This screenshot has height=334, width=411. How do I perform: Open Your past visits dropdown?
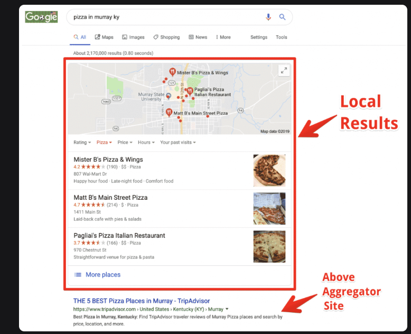(x=178, y=142)
